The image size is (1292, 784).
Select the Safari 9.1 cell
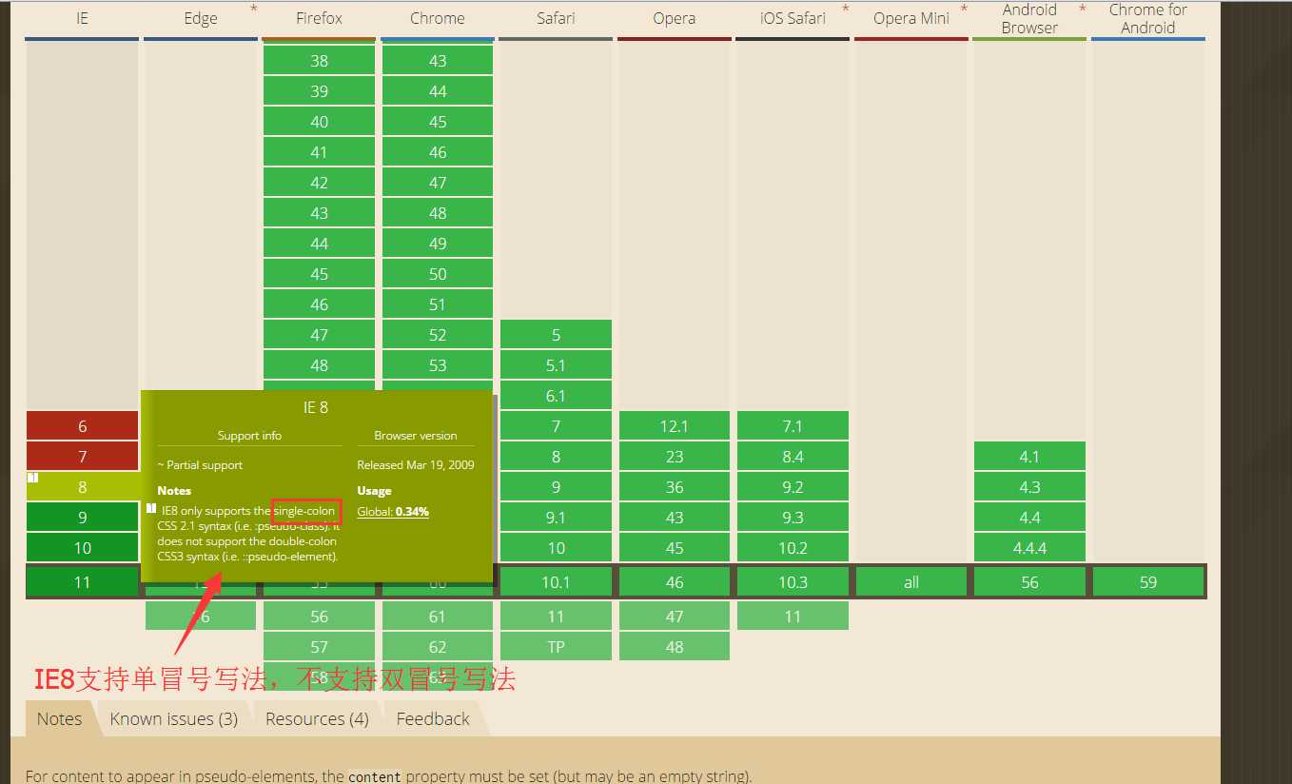556,518
